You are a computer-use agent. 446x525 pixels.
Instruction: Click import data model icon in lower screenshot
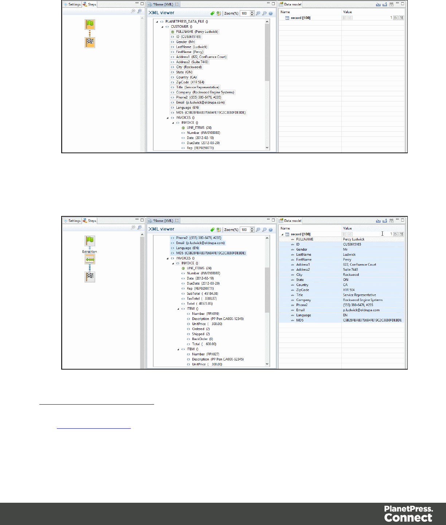(378, 221)
